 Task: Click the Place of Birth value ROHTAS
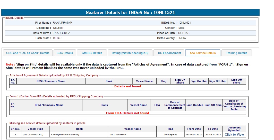[x=184, y=33]
